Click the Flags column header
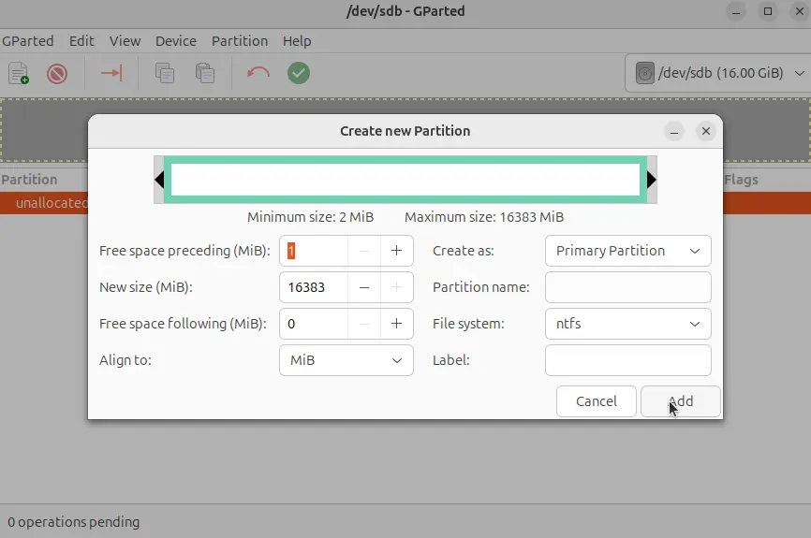Screen dimensions: 811x538 point(741,180)
